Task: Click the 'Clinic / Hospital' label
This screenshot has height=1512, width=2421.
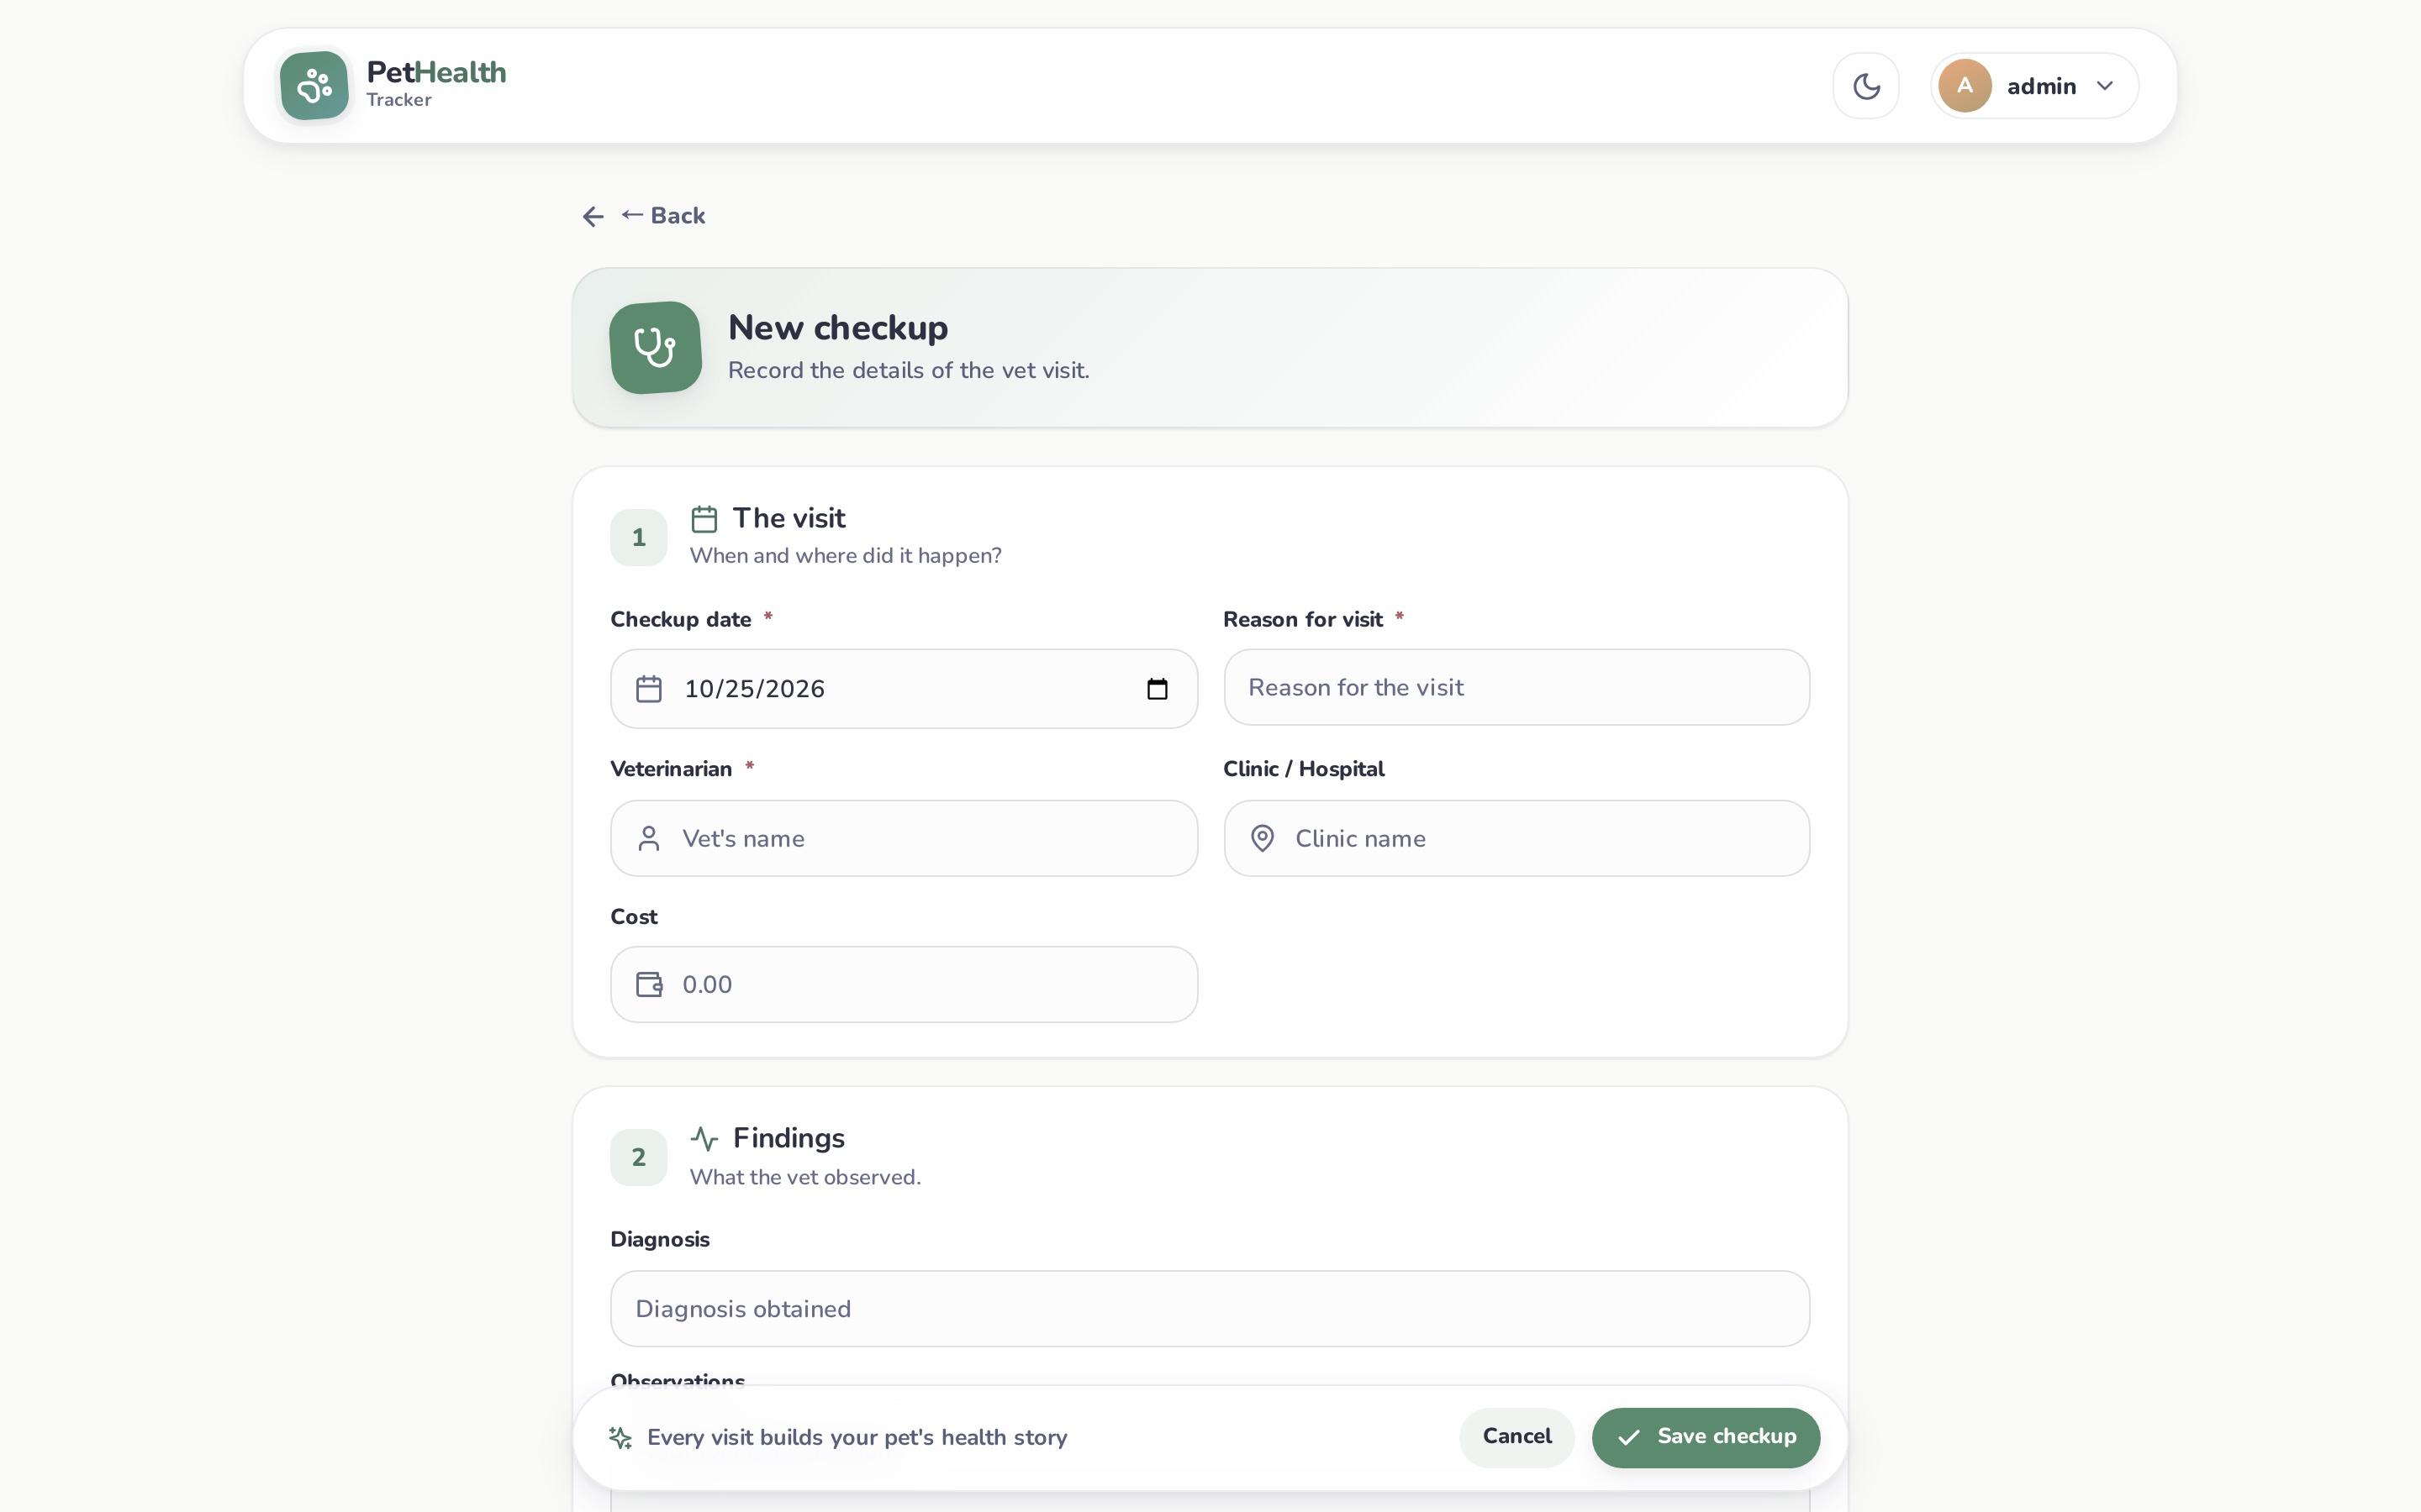Action: pos(1304,769)
